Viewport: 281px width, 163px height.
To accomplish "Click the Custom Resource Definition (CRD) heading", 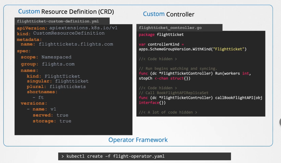I will (x=66, y=12).
